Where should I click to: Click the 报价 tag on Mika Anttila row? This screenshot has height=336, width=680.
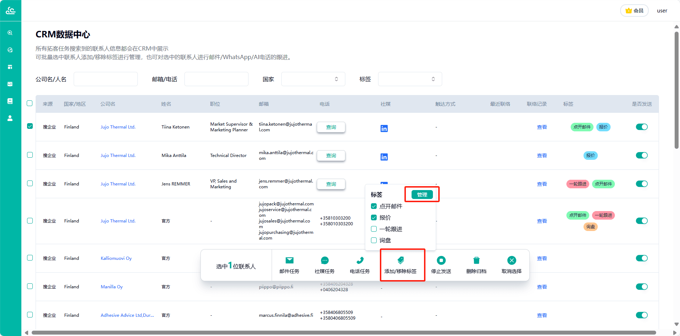591,156
